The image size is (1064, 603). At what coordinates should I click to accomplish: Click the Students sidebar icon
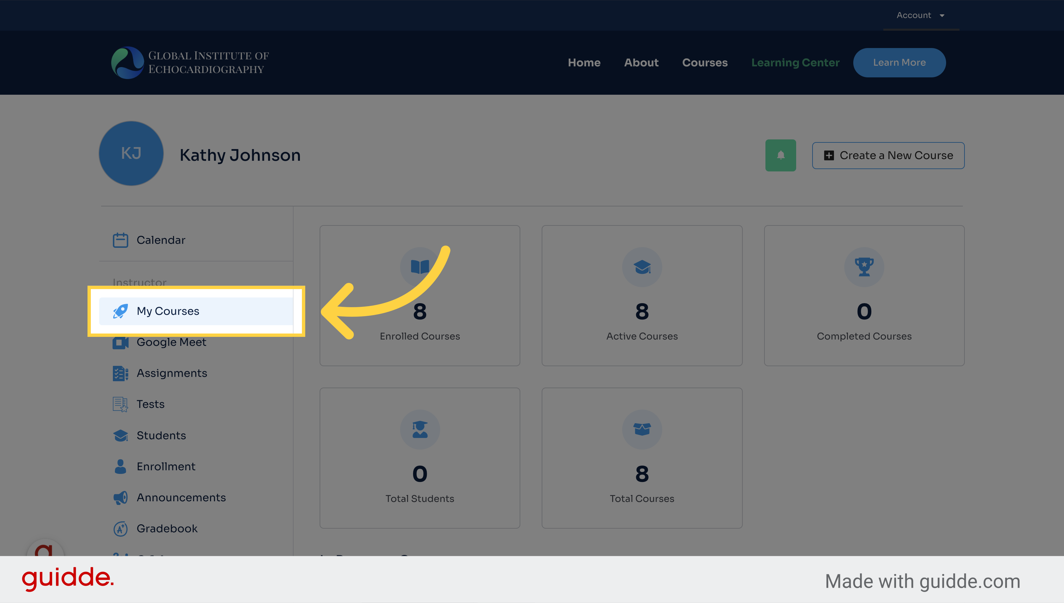coord(119,434)
